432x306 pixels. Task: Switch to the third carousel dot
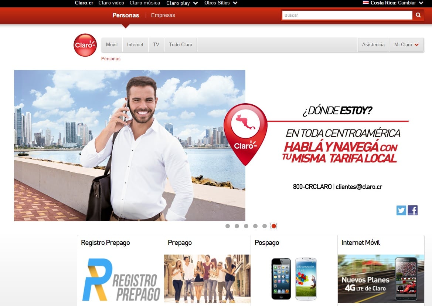pos(246,226)
